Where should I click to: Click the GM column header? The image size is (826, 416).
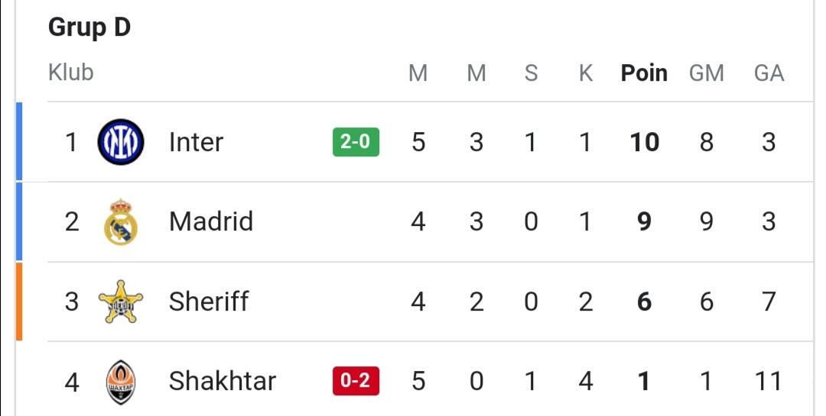(706, 73)
